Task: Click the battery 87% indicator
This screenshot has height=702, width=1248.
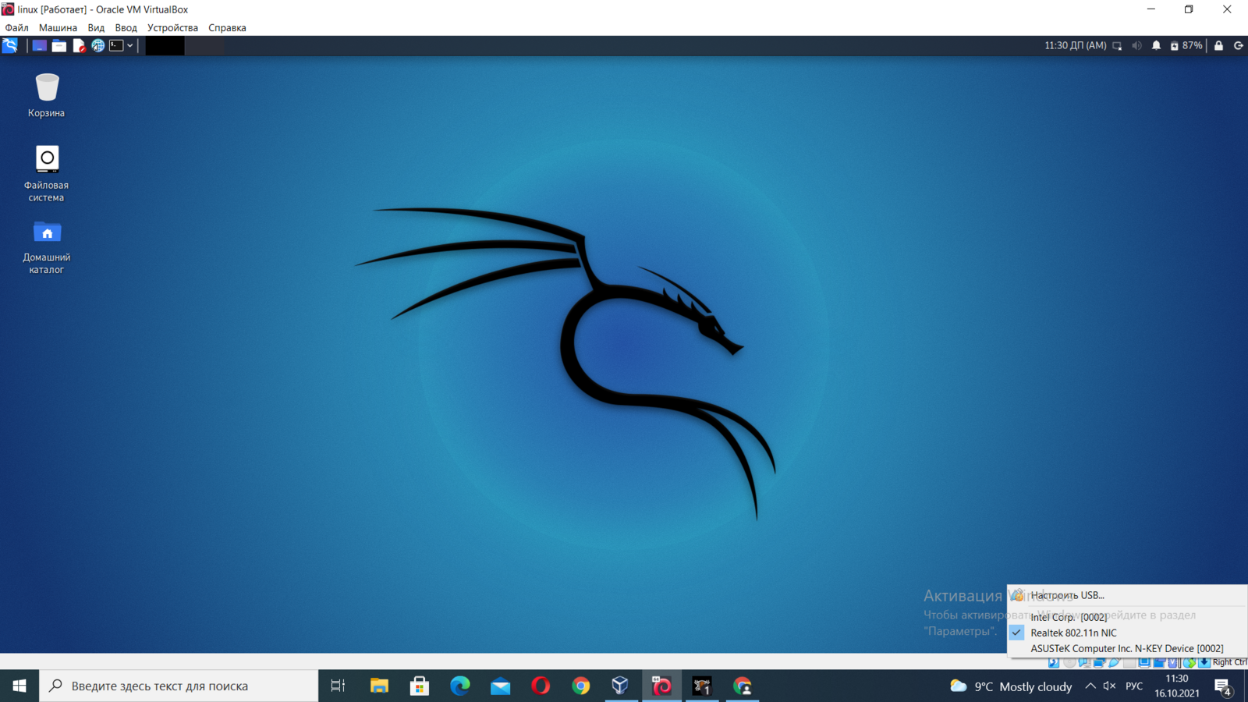Action: tap(1186, 46)
